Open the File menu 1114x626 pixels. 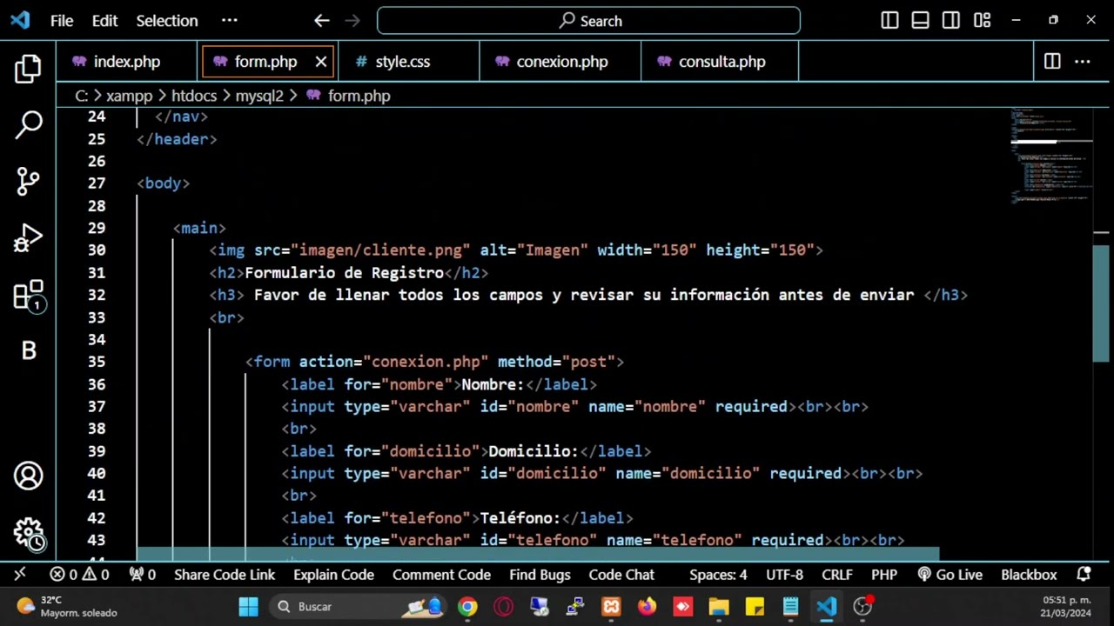[62, 21]
